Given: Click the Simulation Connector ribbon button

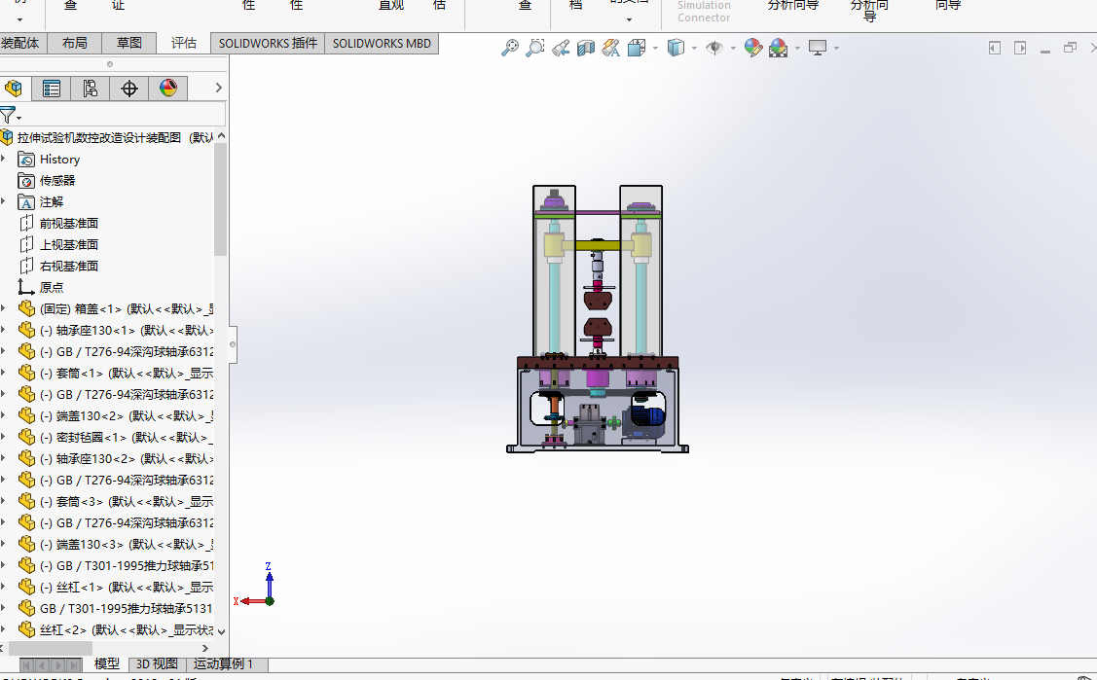Looking at the screenshot, I should point(704,11).
